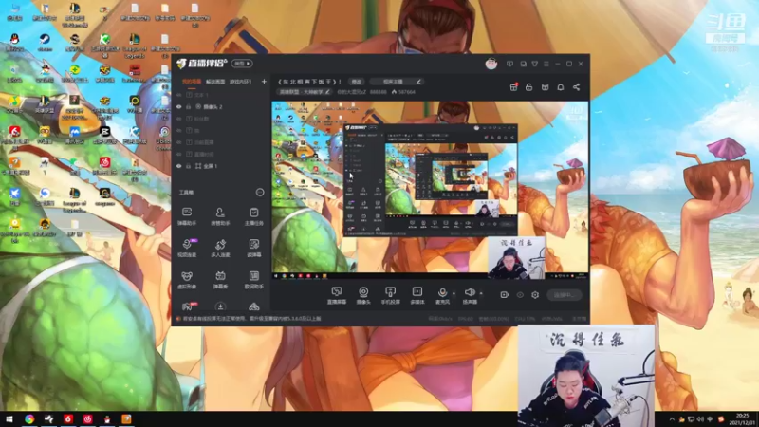759x427 pixels.
Task: Click the unlock padlock icon in the header
Action: pyautogui.click(x=529, y=87)
